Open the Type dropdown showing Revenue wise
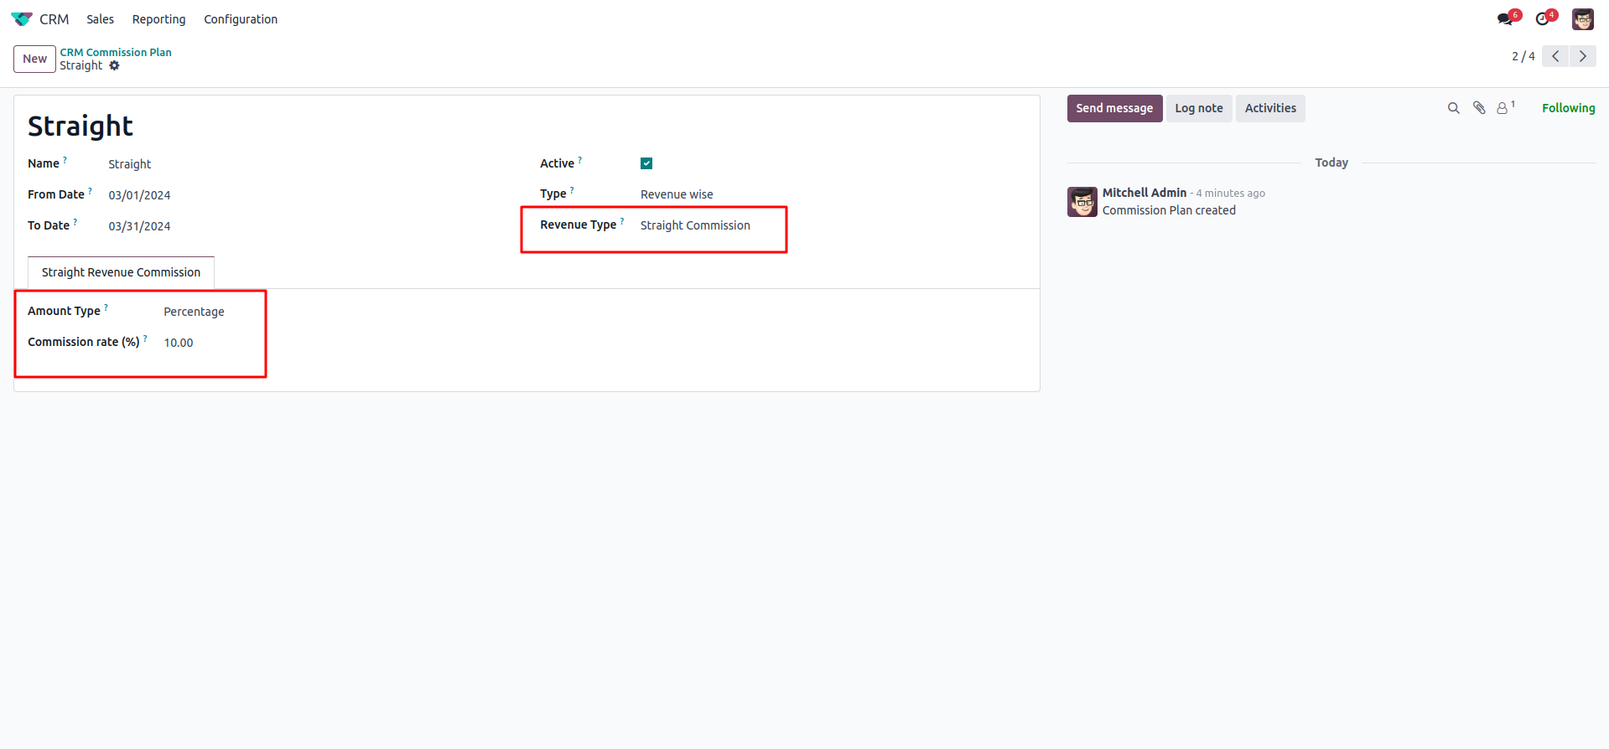The width and height of the screenshot is (1609, 749). [677, 194]
